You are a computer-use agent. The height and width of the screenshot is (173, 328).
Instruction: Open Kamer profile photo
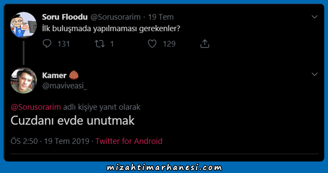tap(23, 81)
